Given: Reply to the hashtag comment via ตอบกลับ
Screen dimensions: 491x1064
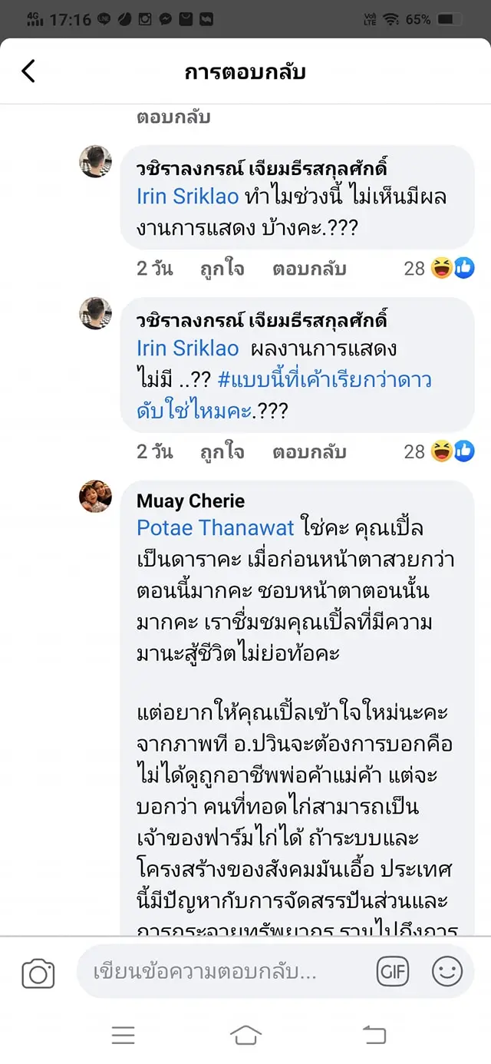Looking at the screenshot, I should (309, 452).
